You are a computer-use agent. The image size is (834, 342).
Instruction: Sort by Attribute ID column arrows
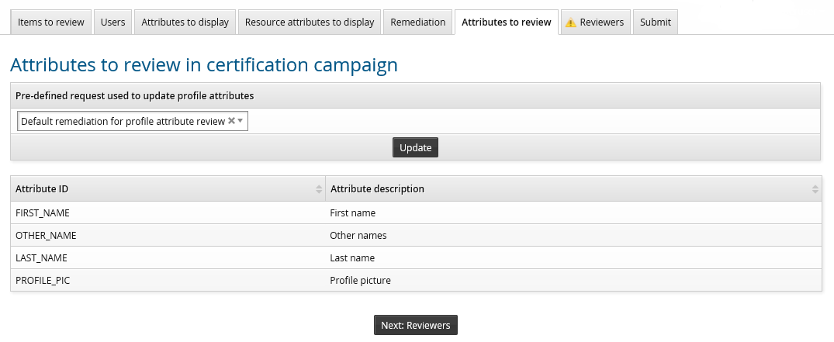tap(319, 189)
